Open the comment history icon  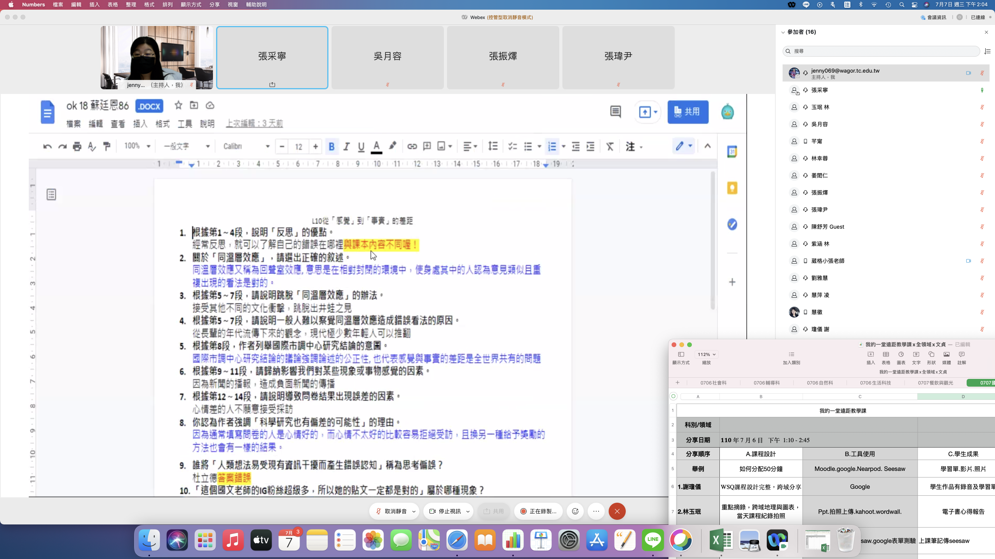615,112
